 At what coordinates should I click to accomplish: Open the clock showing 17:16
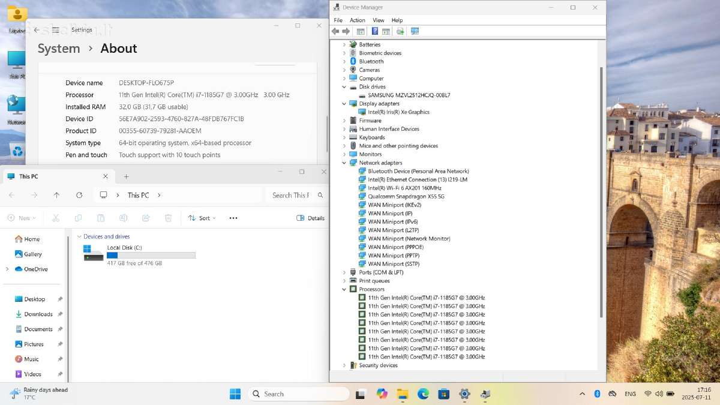pyautogui.click(x=695, y=394)
